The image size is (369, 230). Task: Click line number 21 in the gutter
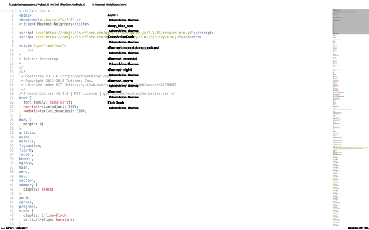(x=11, y=98)
